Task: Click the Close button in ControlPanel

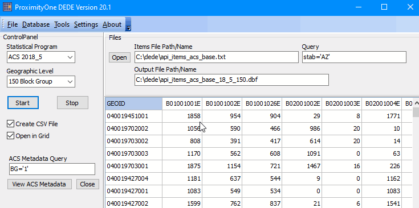Action: [87, 184]
